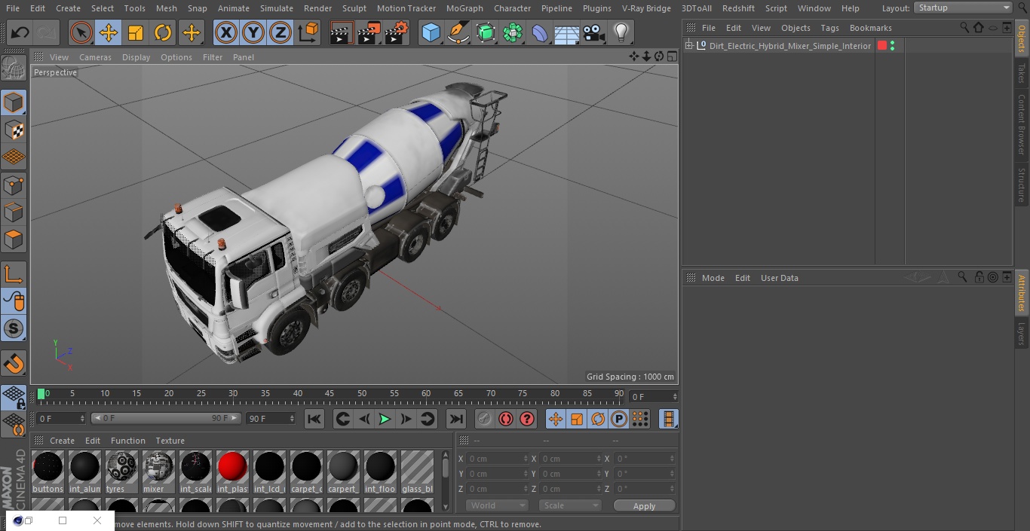This screenshot has width=1030, height=531.
Task: Select the tyres material thumbnail
Action: pyautogui.click(x=121, y=471)
